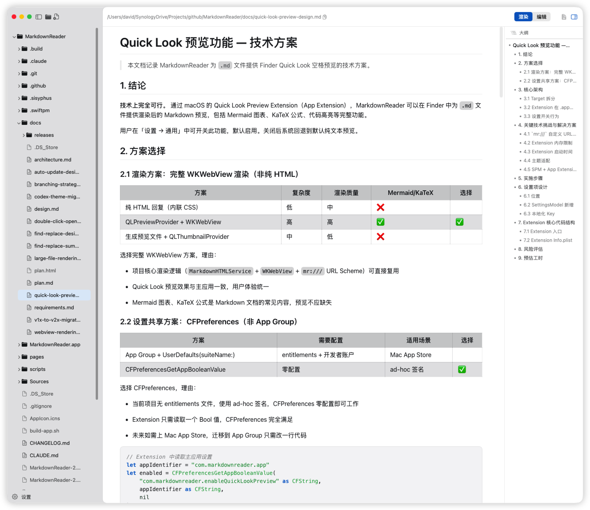The height and width of the screenshot is (510, 590).
Task: Collapse the docs folder chevron
Action: point(19,123)
